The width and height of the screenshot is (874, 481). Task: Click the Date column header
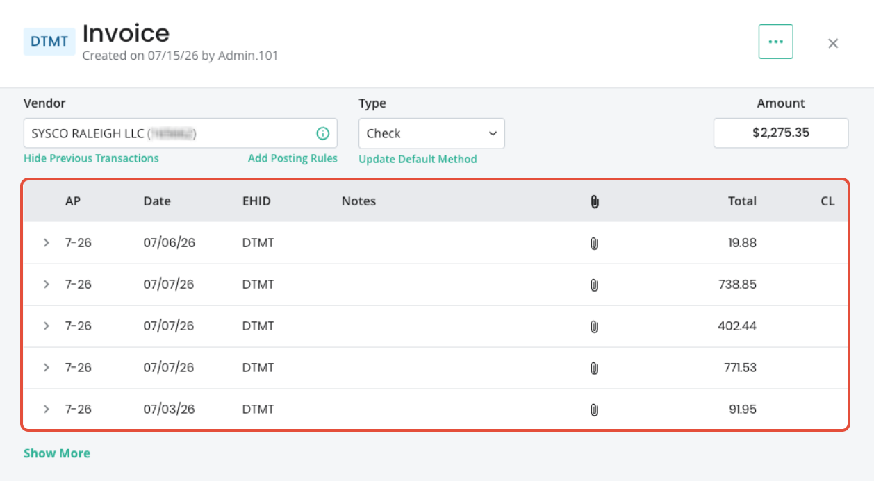click(x=157, y=201)
